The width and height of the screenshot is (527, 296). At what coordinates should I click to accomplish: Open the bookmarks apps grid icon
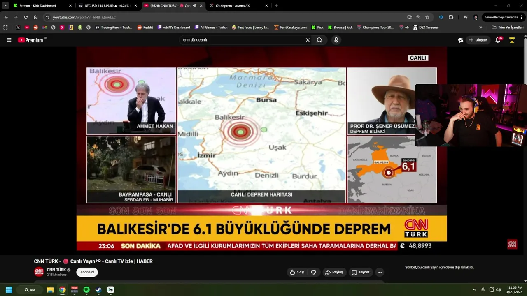point(5,28)
